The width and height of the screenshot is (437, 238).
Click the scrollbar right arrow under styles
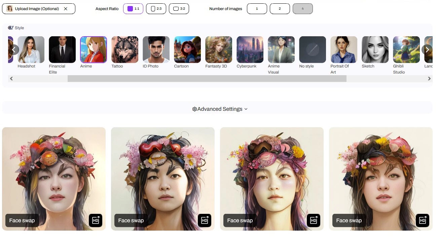[x=429, y=79]
